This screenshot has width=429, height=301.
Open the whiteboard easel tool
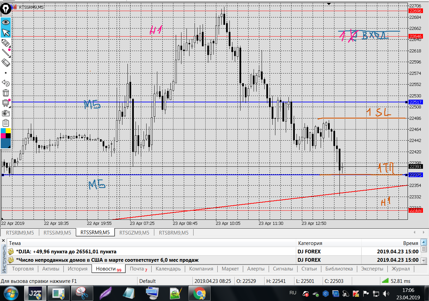pos(6,103)
